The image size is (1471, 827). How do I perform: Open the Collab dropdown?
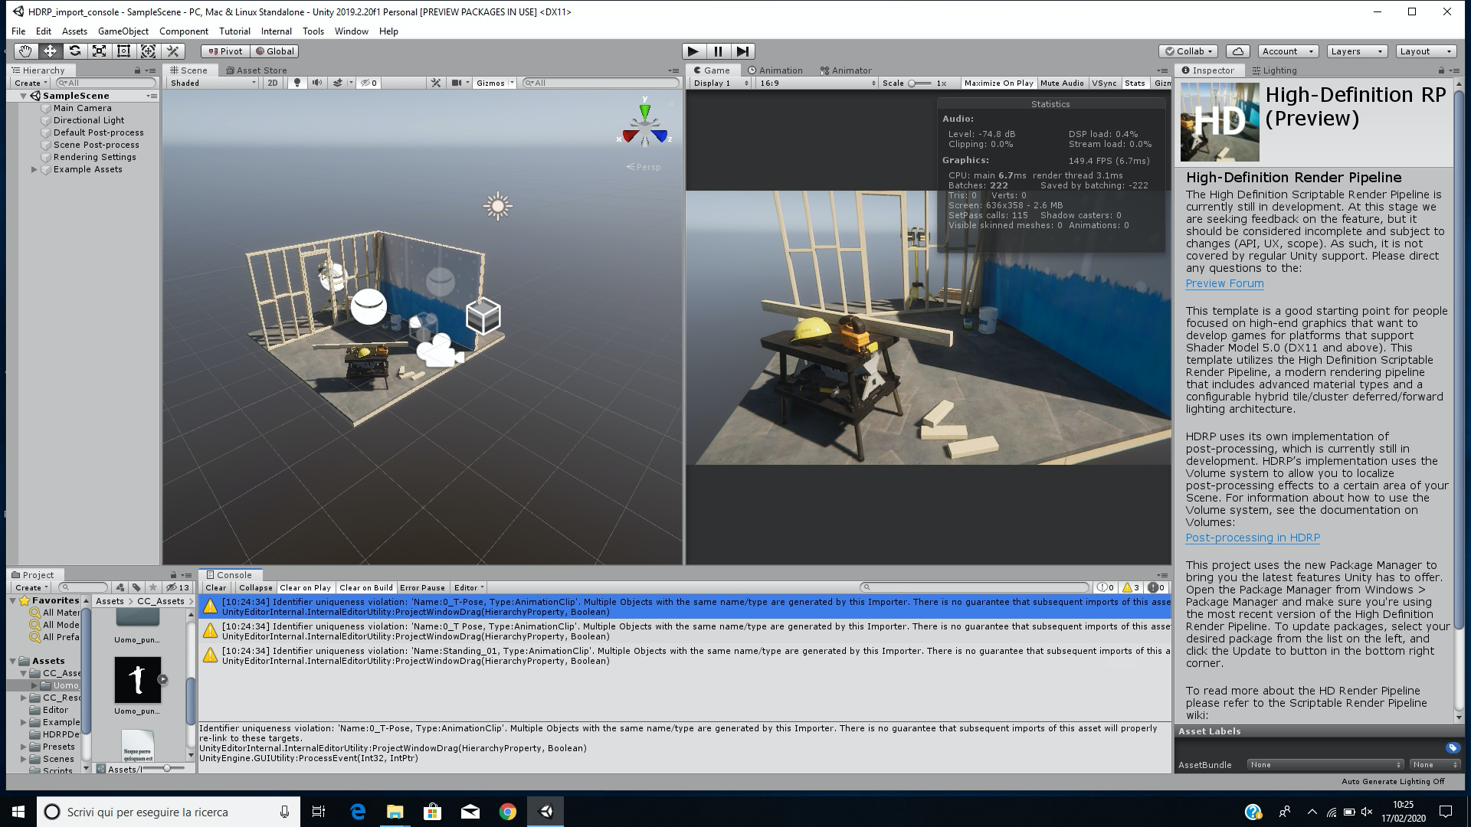(x=1188, y=51)
